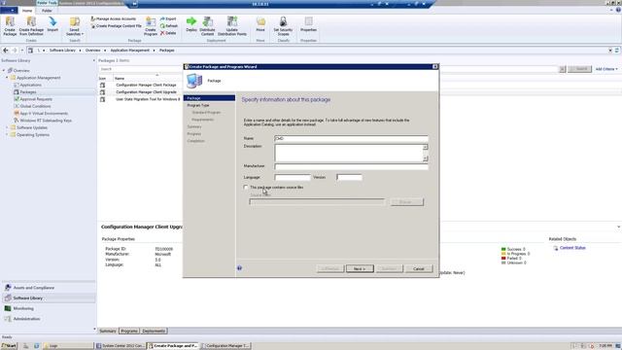This screenshot has height=350, width=622.
Task: Click the Manufacturer input field
Action: [351, 166]
